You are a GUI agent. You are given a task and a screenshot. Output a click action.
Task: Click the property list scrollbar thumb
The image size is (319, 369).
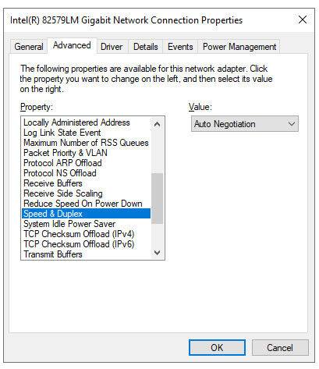(x=157, y=198)
